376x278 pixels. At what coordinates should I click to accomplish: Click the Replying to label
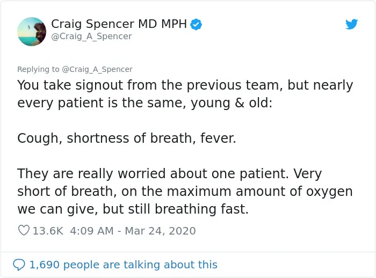coord(38,69)
